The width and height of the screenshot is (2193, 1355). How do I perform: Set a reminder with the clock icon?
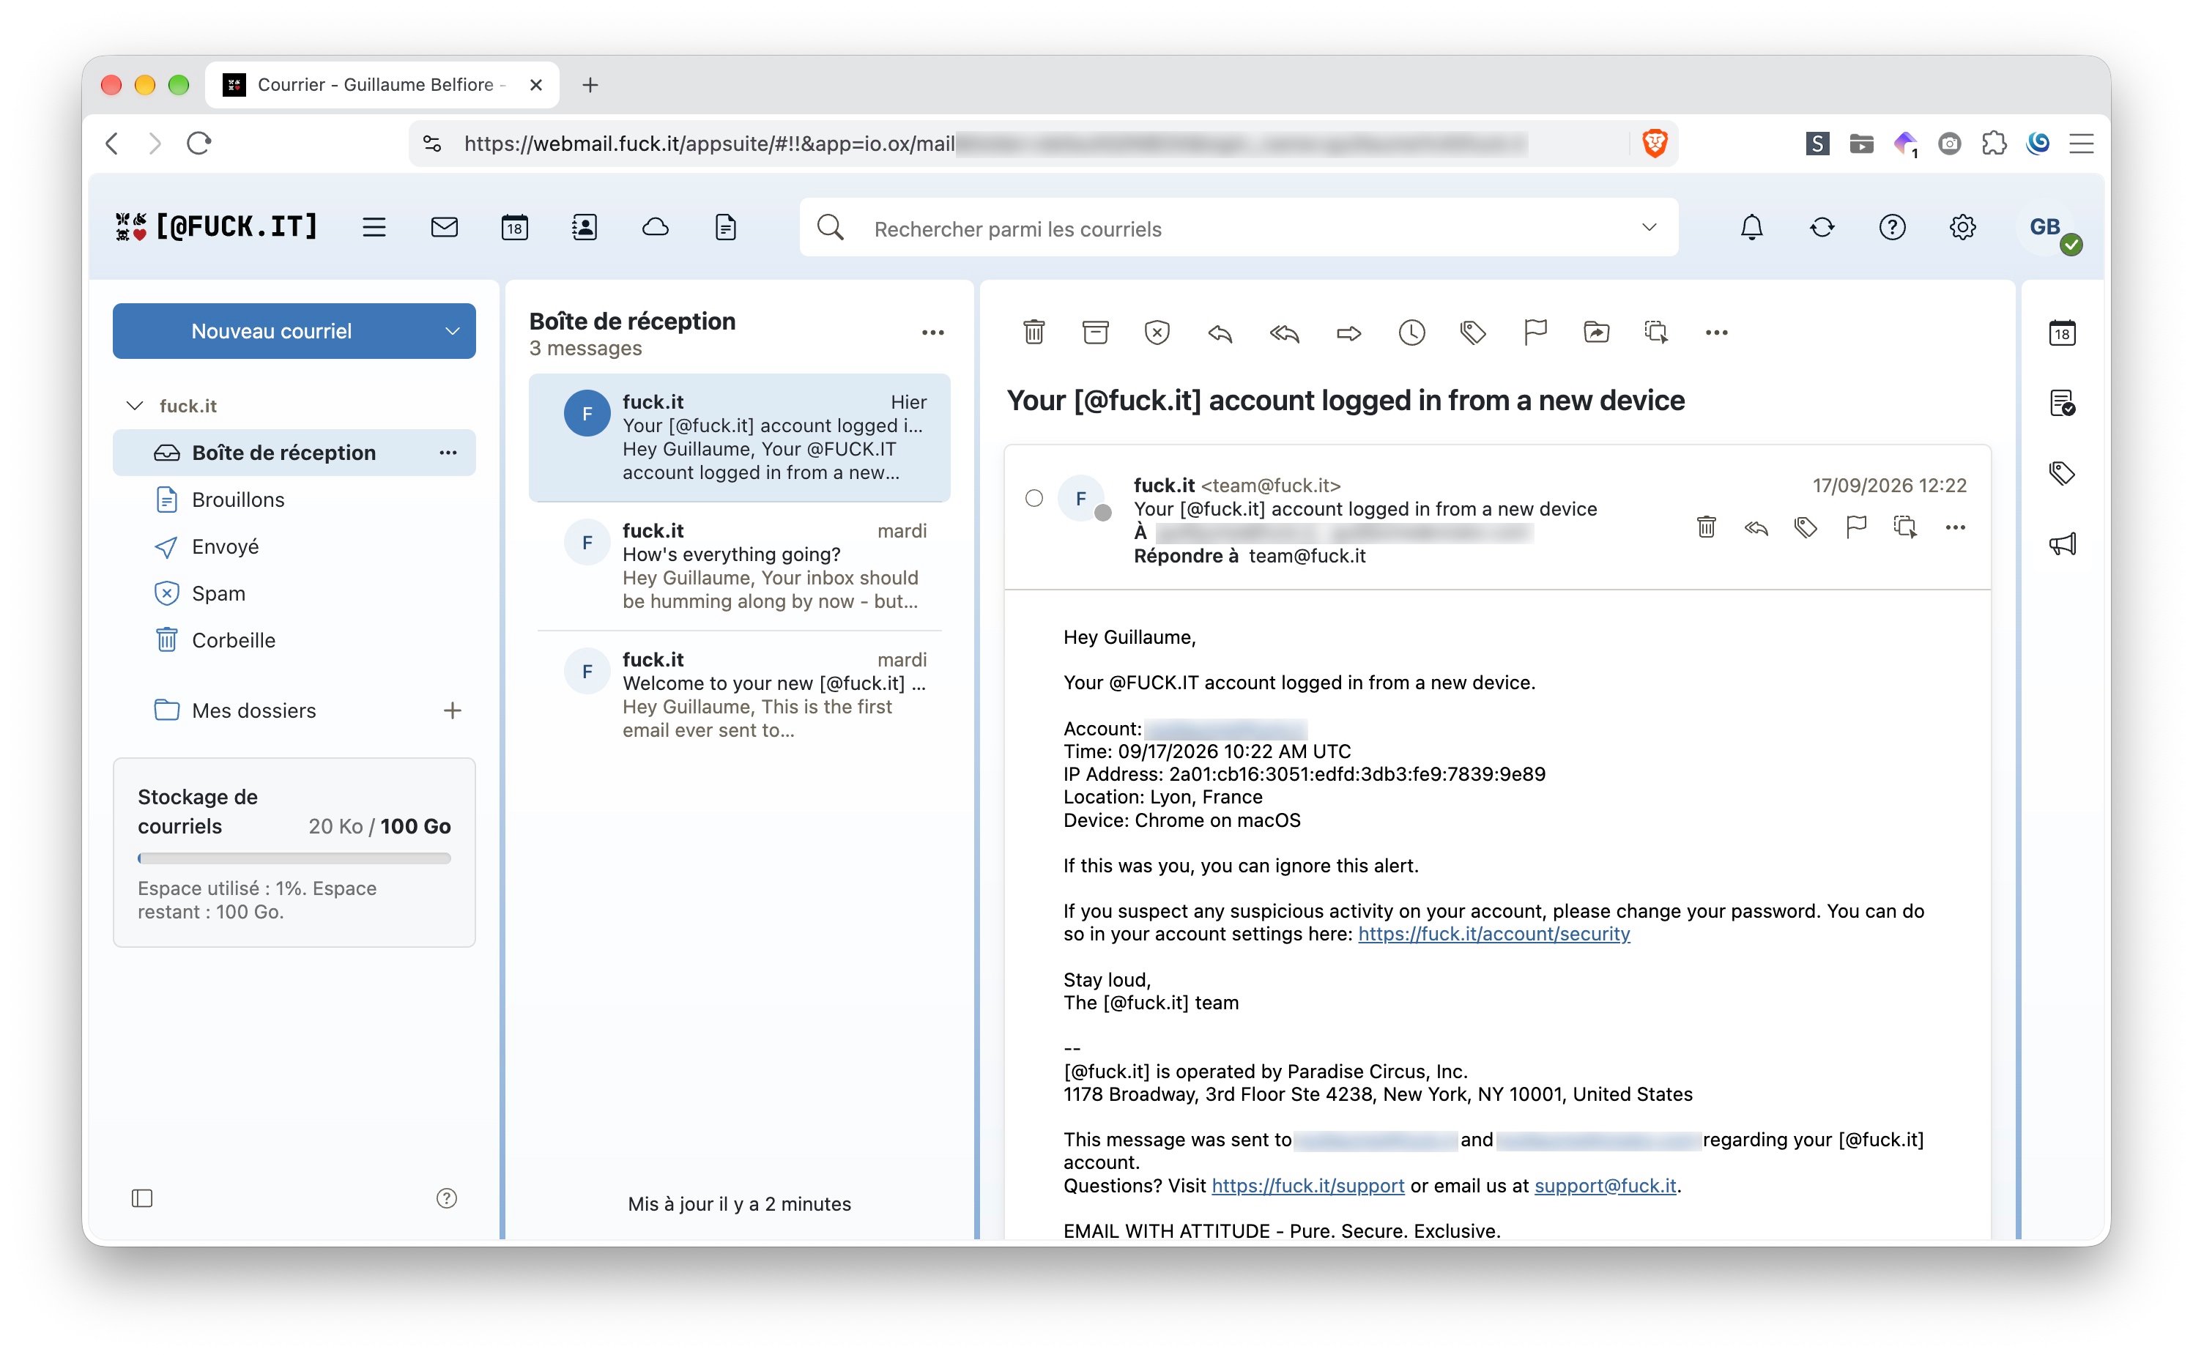[x=1411, y=333]
